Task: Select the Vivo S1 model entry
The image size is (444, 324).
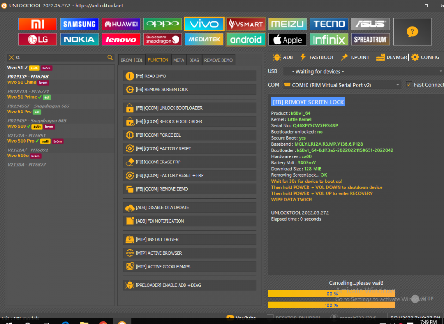Action: pyautogui.click(x=61, y=72)
